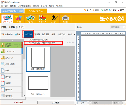126x105 pixels.
Task: Switch to リスト表示 list view
Action: tap(55, 102)
